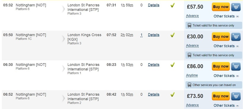The width and height of the screenshot is (243, 109).
Task: Click train icon beside 'Other services you can travel on'
Action: [189, 85]
